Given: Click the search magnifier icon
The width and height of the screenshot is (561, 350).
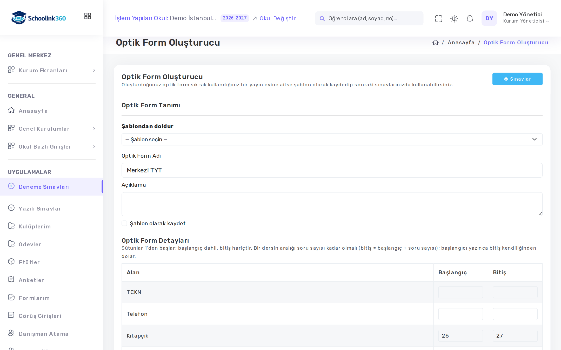Looking at the screenshot, I should pyautogui.click(x=322, y=18).
